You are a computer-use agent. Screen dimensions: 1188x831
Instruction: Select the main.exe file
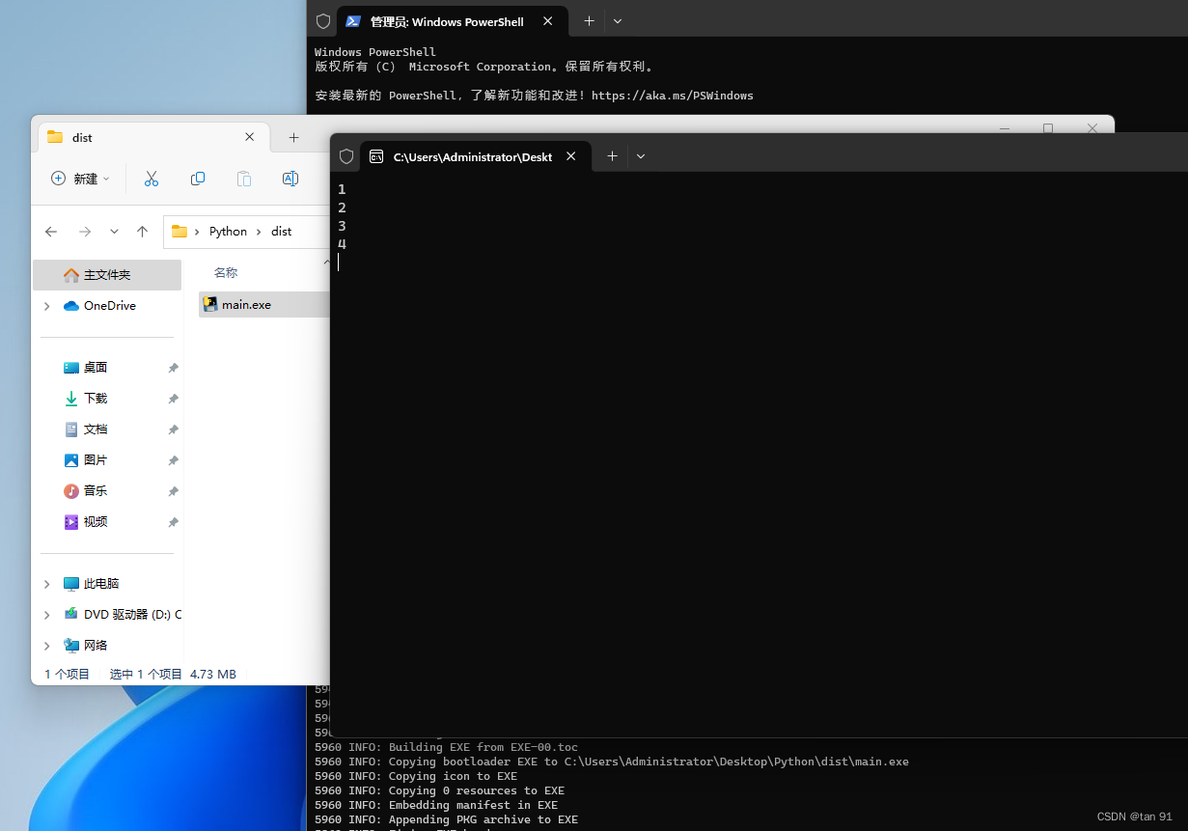click(263, 305)
